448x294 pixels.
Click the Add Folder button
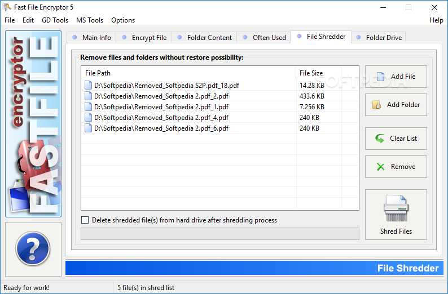pyautogui.click(x=396, y=105)
